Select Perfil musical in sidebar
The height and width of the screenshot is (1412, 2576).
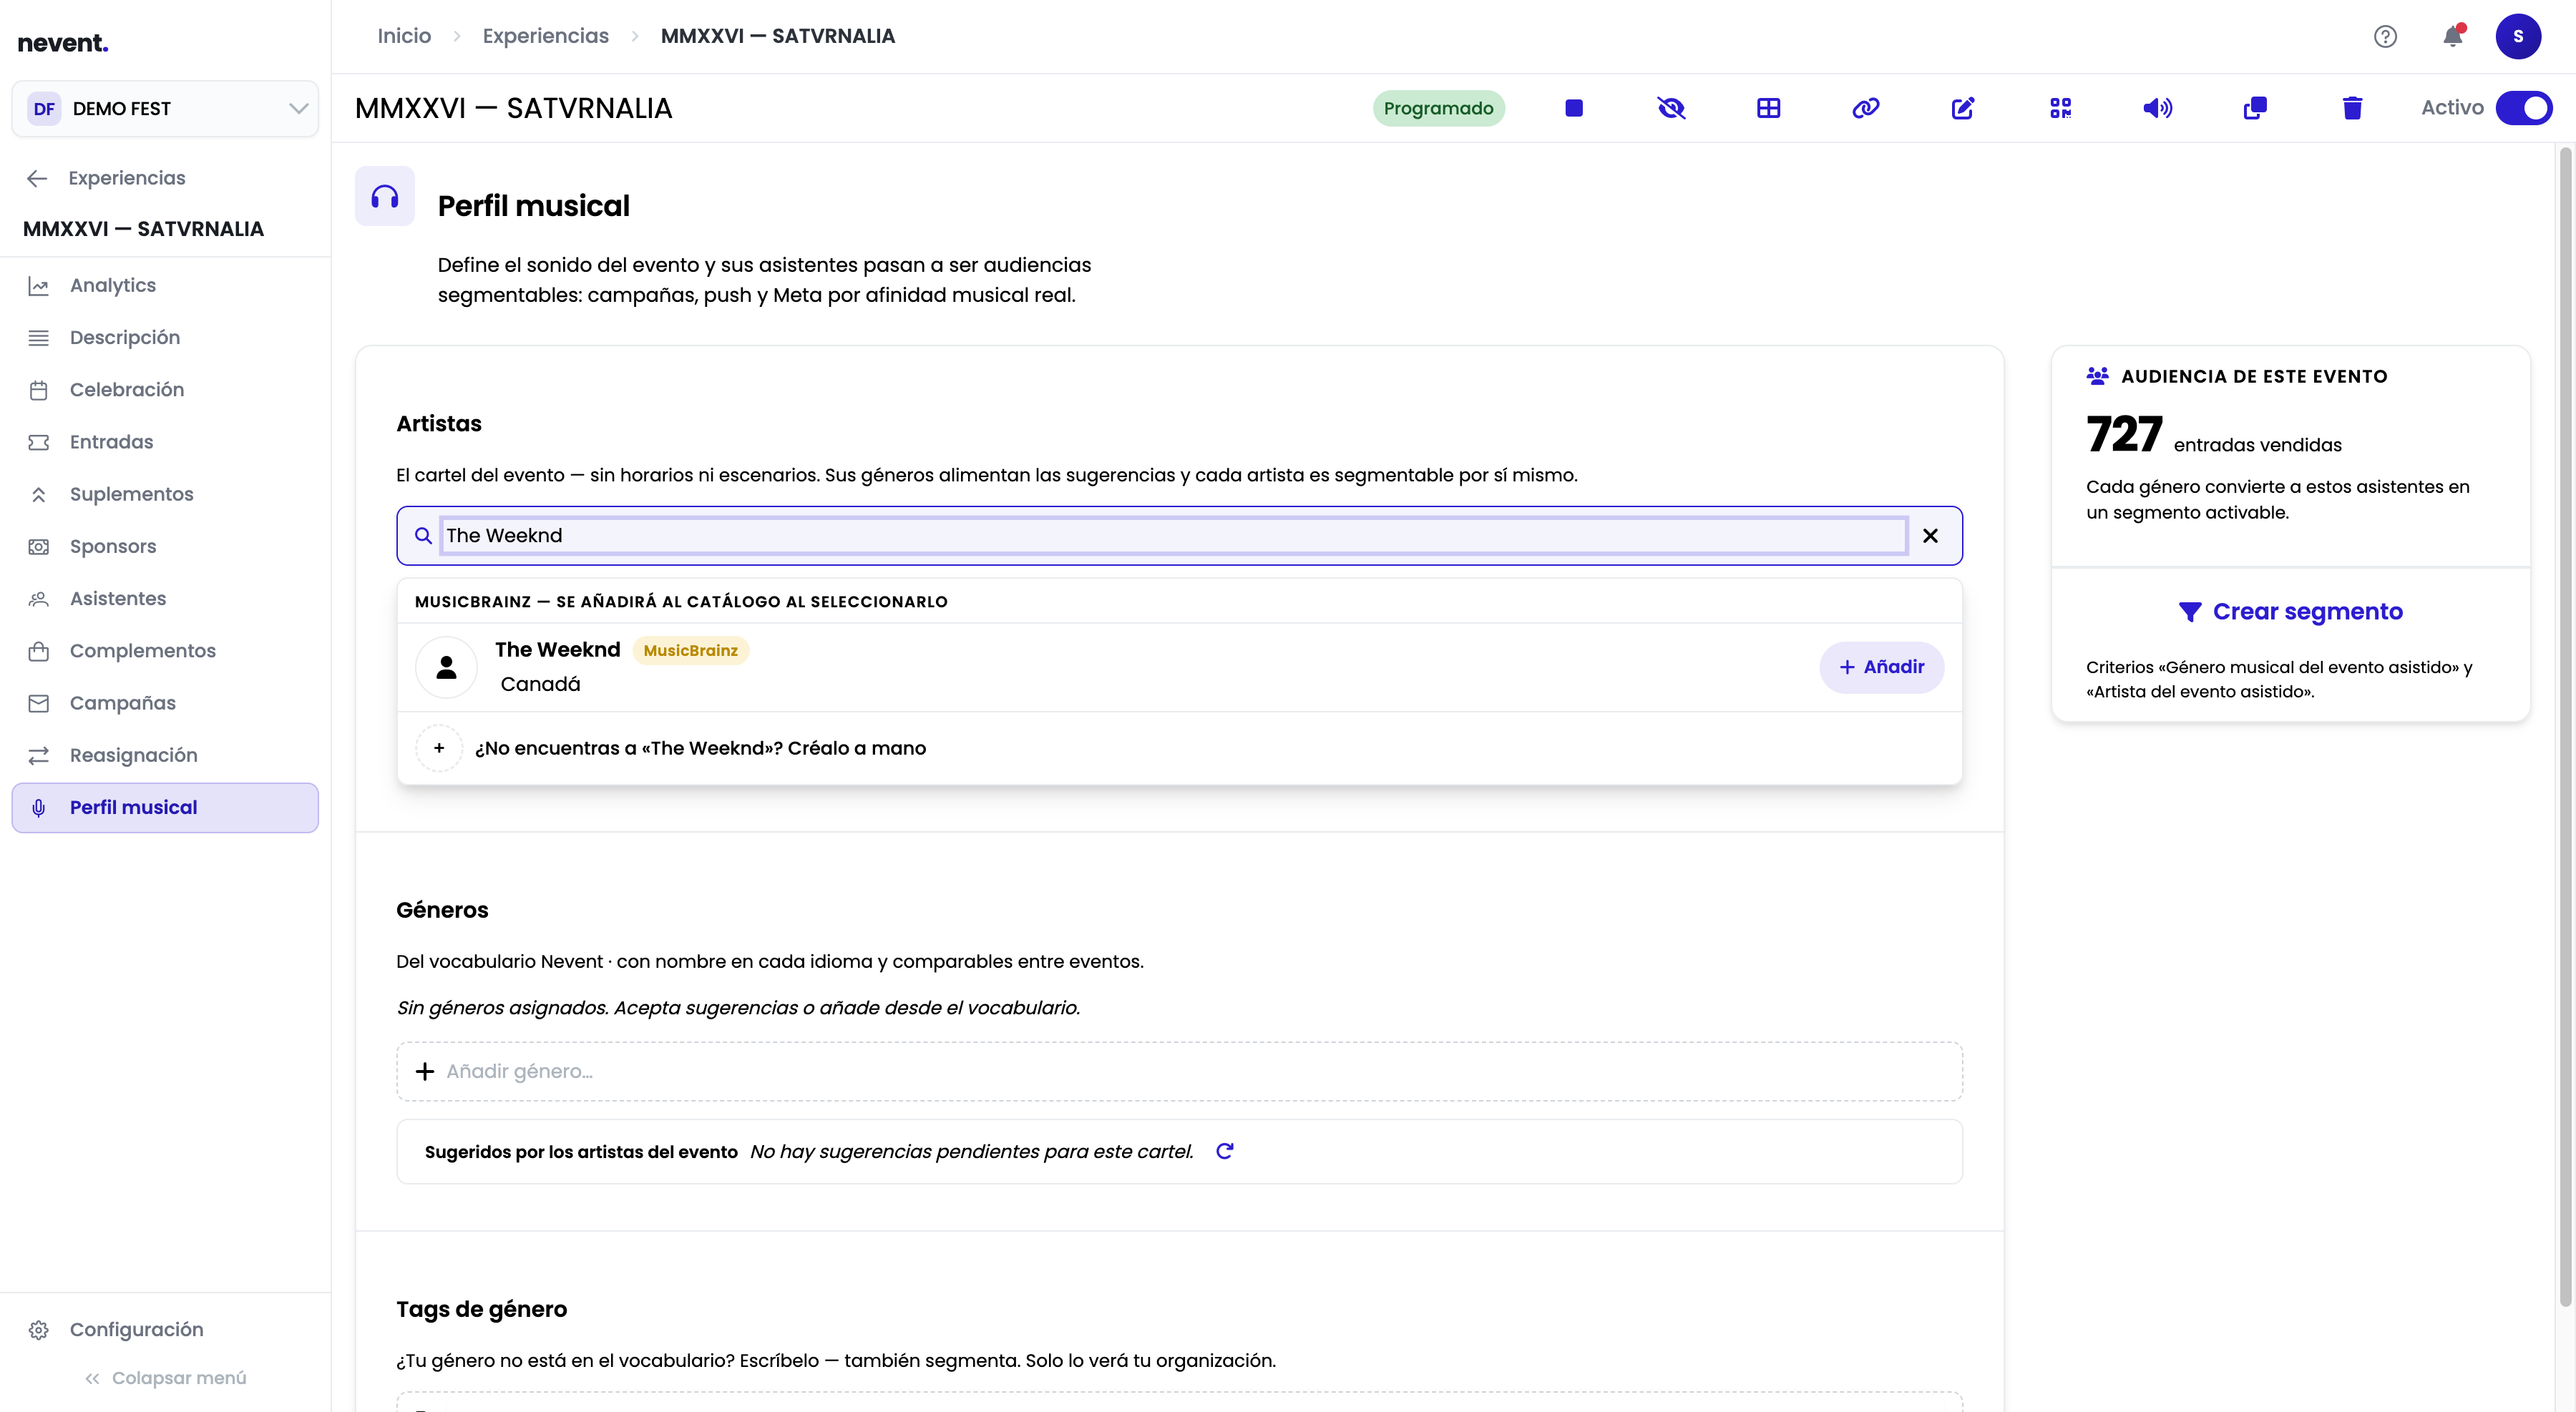coord(165,808)
